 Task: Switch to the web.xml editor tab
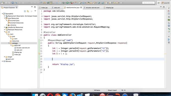(x=56, y=8)
